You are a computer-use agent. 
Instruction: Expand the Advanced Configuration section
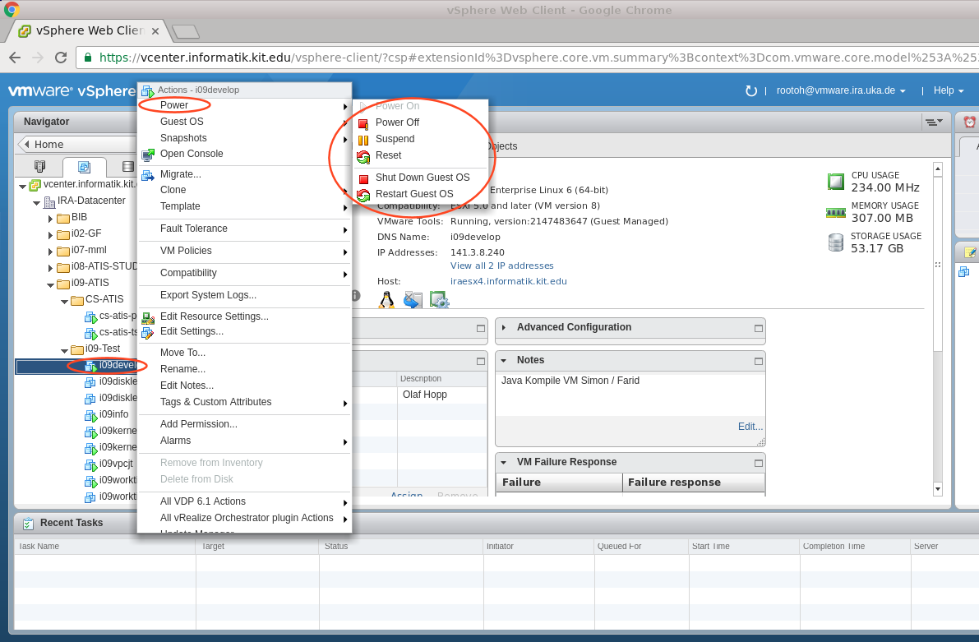point(504,327)
